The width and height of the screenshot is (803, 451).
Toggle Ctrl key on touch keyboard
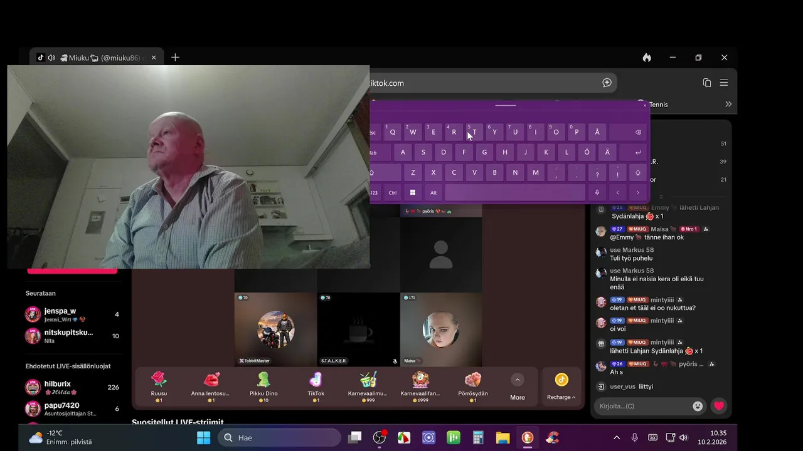(x=393, y=192)
